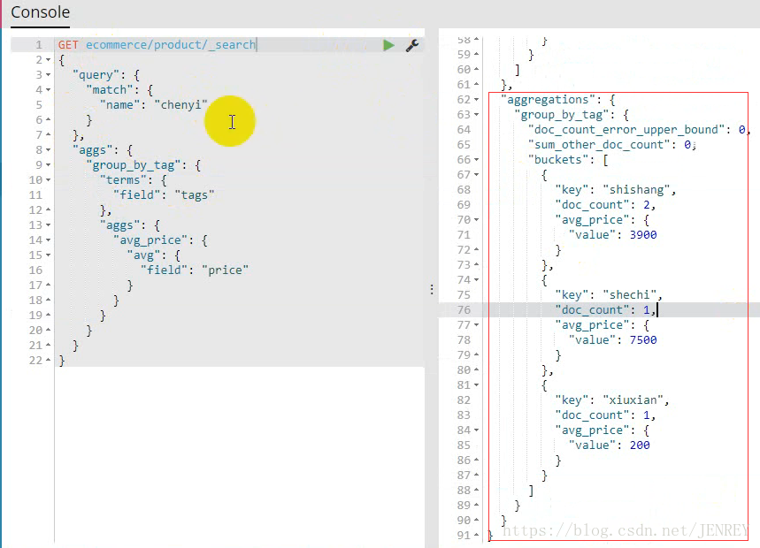Collapse the "query" block at line 3

click(48, 75)
